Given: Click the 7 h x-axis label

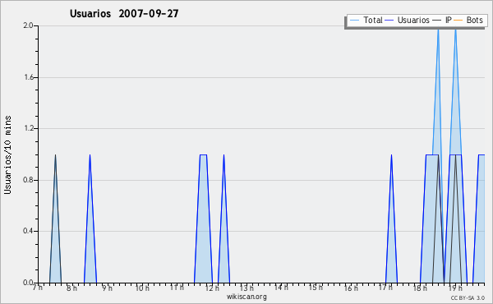Looking at the screenshot, I should click(38, 288).
